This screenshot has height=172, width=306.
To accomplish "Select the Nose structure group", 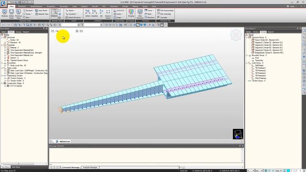I will [267, 40].
